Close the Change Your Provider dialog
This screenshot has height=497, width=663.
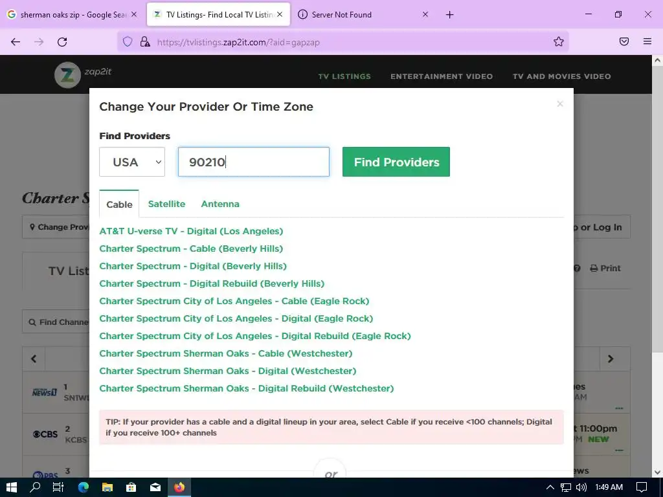(x=560, y=104)
